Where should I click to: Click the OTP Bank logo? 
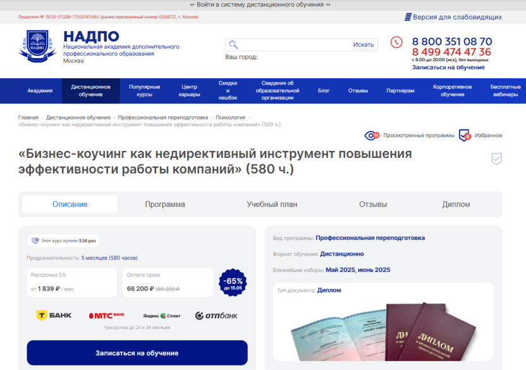click(x=216, y=316)
